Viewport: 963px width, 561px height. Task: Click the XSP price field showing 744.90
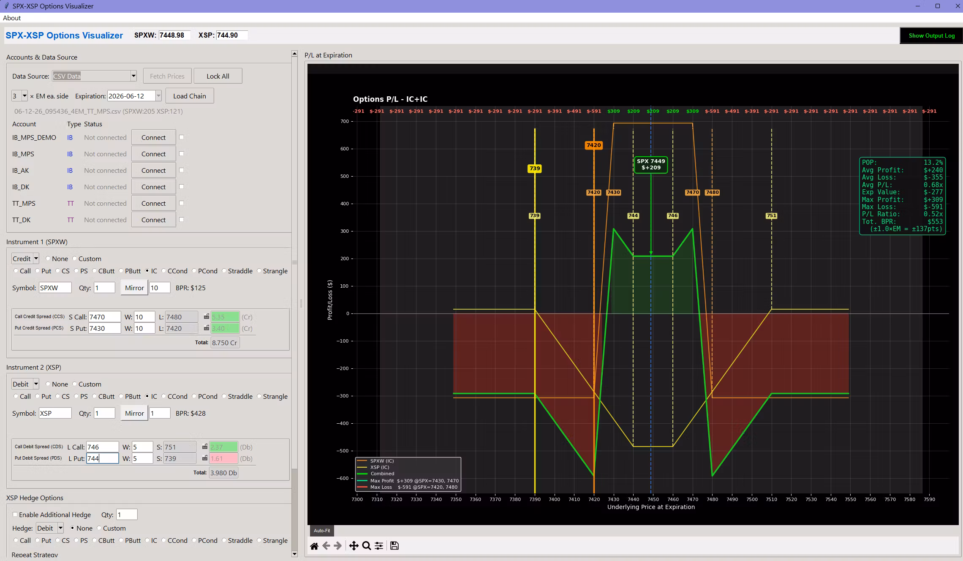click(x=232, y=35)
